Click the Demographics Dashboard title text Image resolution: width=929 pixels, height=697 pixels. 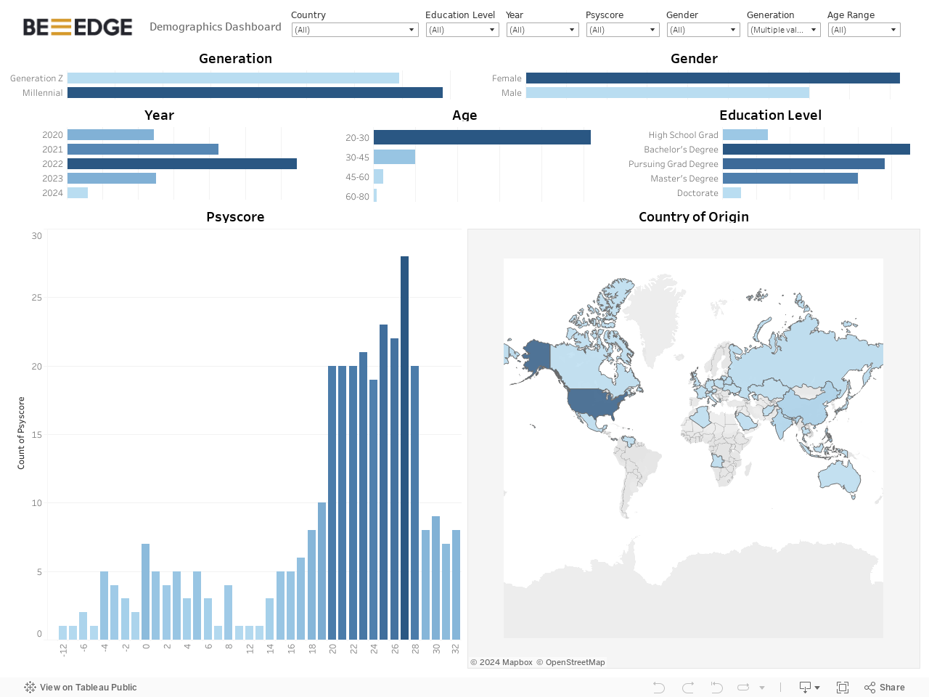(x=216, y=27)
